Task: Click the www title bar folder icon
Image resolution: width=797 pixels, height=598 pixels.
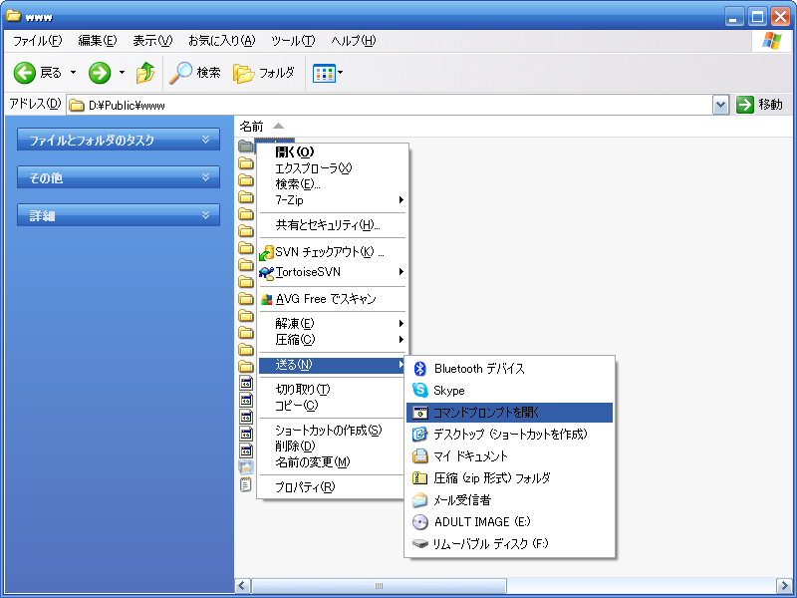Action: pos(14,16)
